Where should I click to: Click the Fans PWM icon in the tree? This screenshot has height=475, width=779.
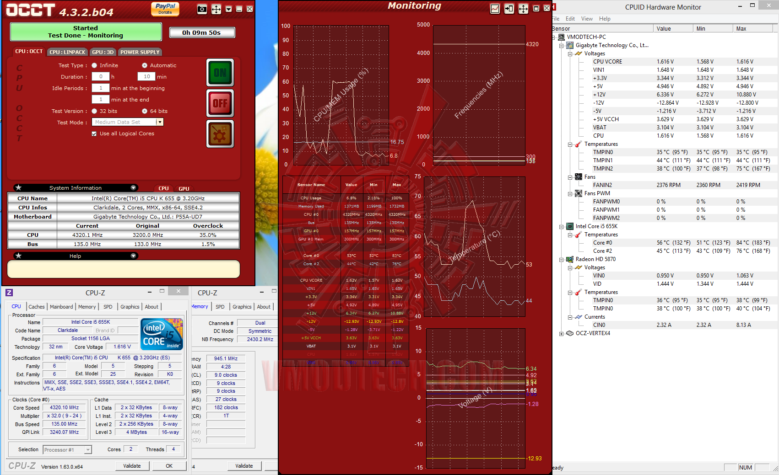(x=579, y=193)
